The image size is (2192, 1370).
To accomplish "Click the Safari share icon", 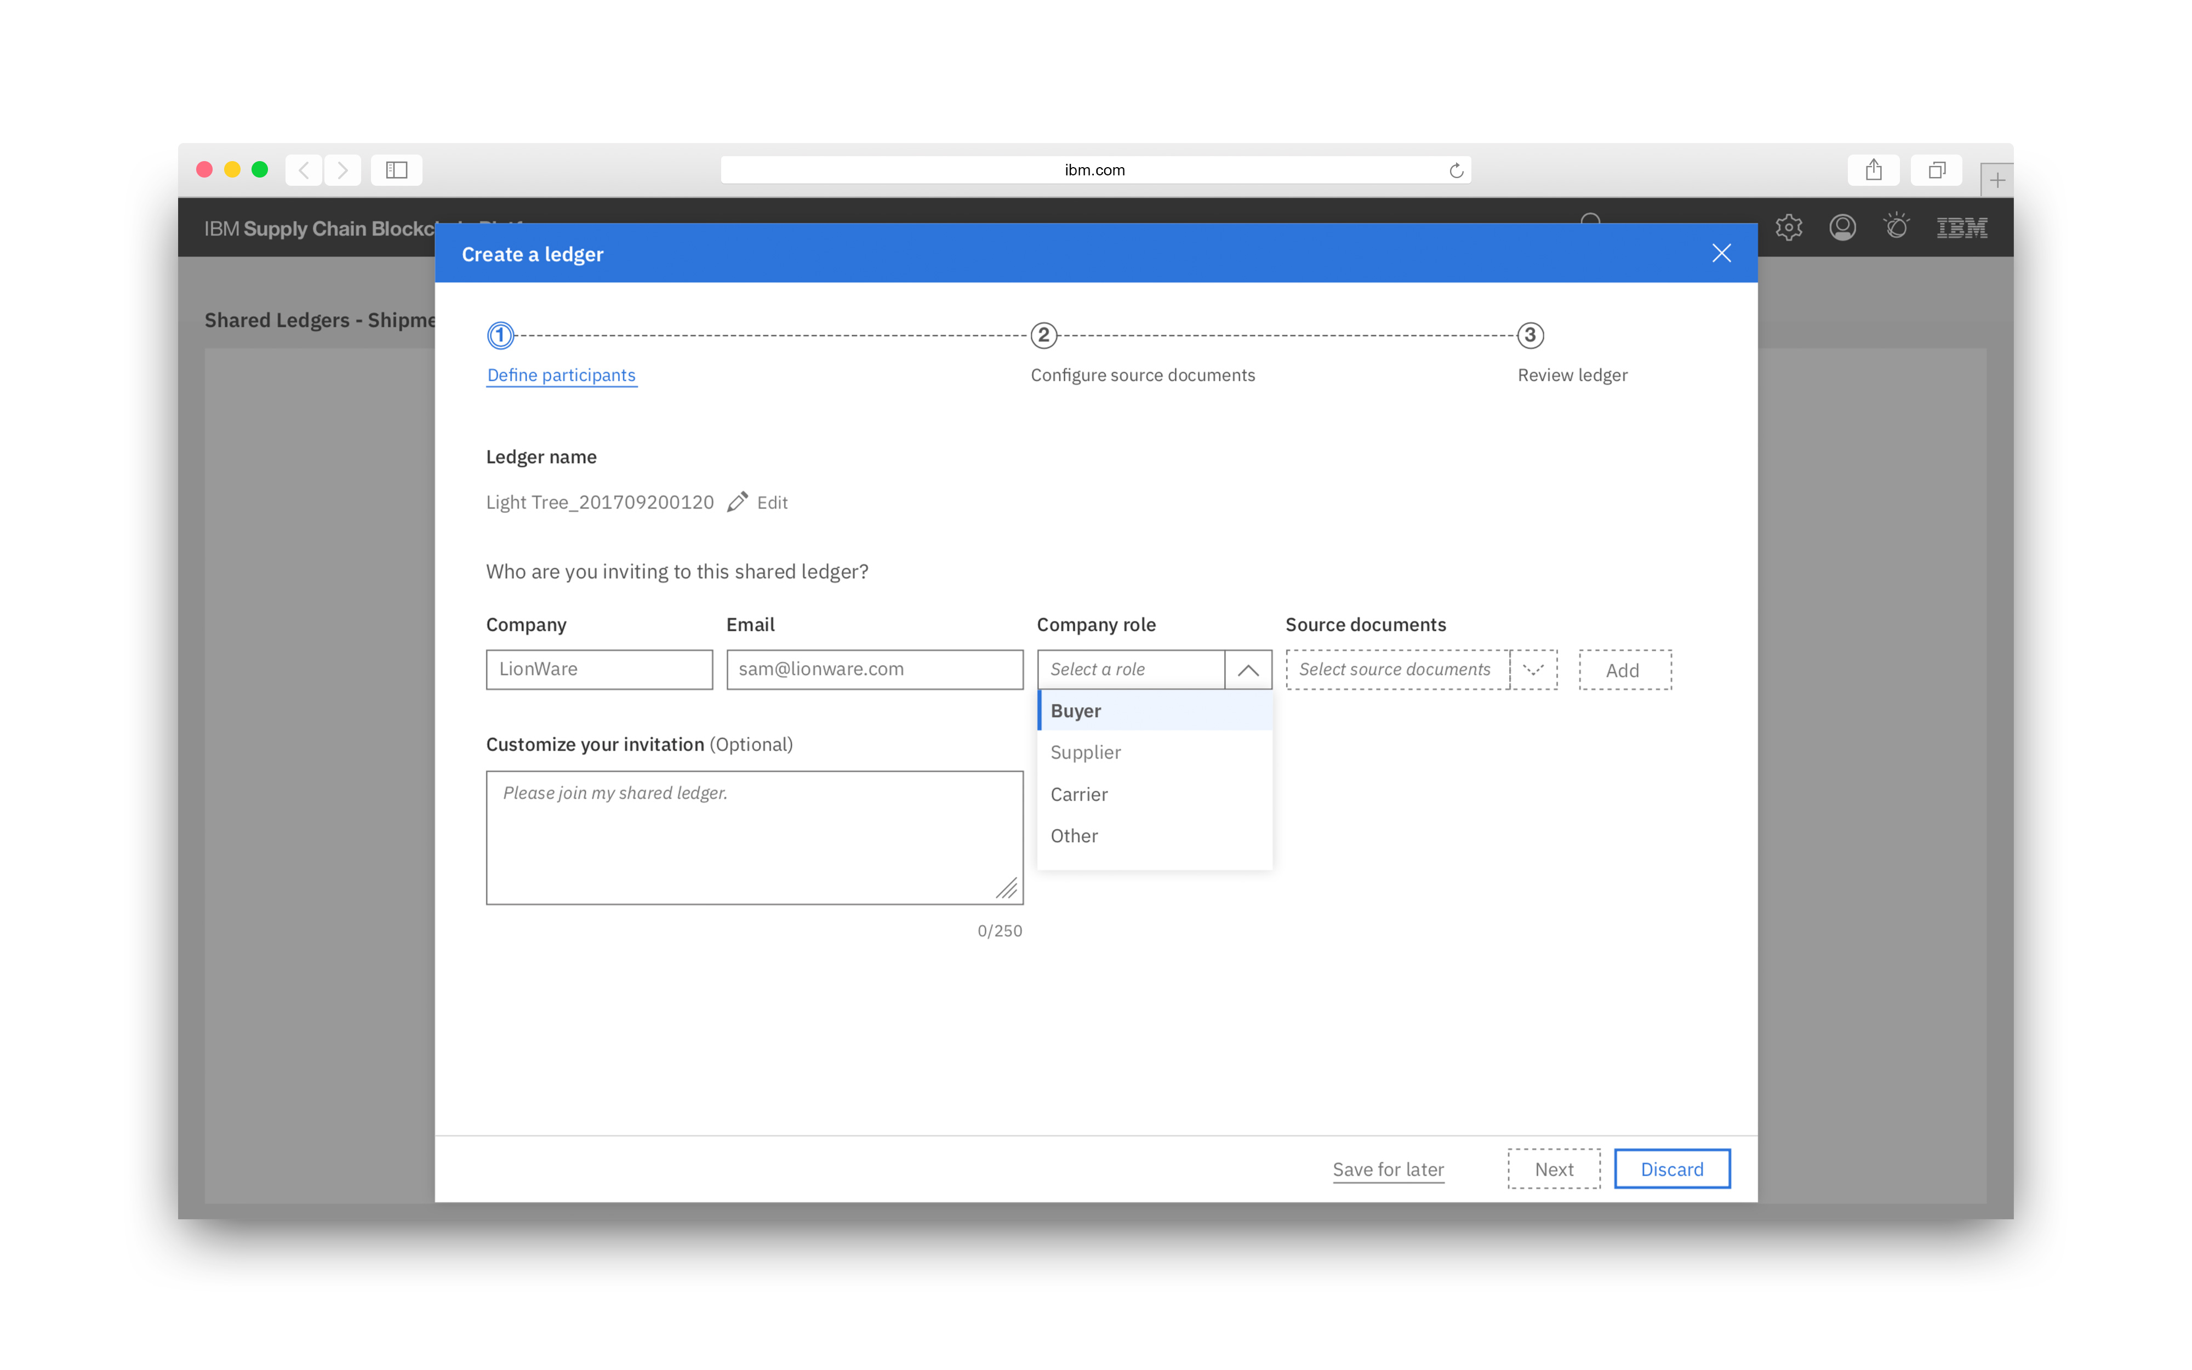I will [x=1873, y=170].
